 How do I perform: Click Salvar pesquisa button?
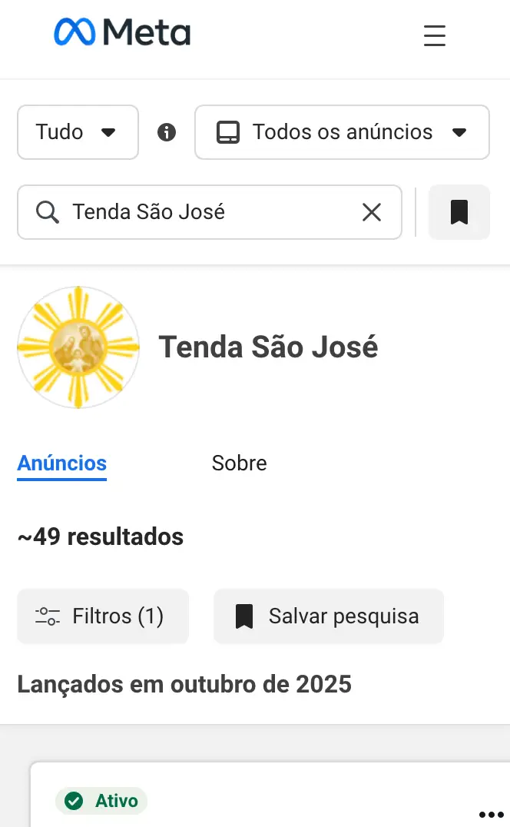pos(329,616)
